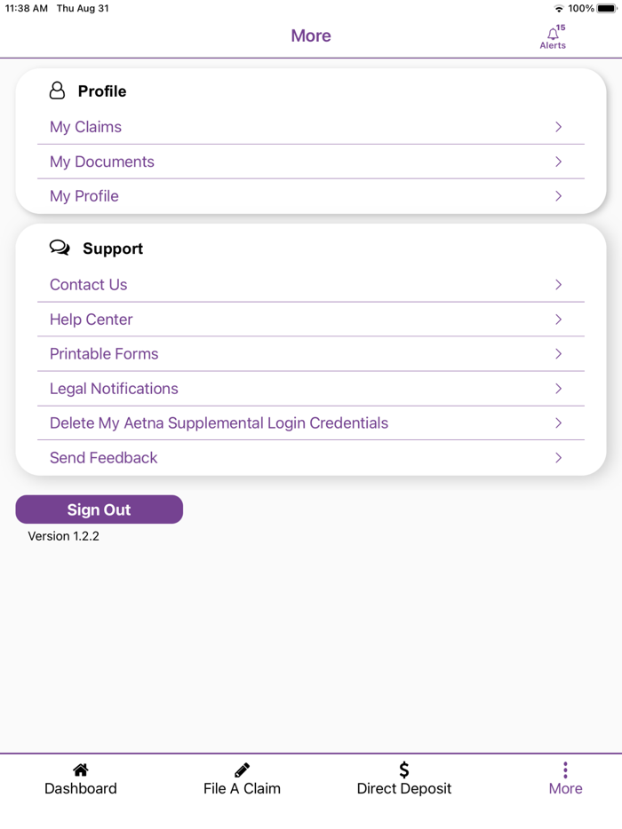Select the Dashboard home icon
The height and width of the screenshot is (829, 622).
(80, 769)
